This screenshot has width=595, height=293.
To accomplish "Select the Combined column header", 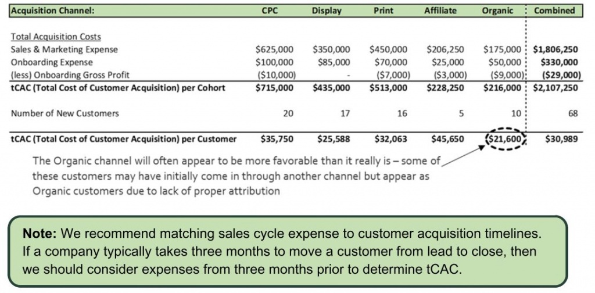I will pyautogui.click(x=554, y=10).
